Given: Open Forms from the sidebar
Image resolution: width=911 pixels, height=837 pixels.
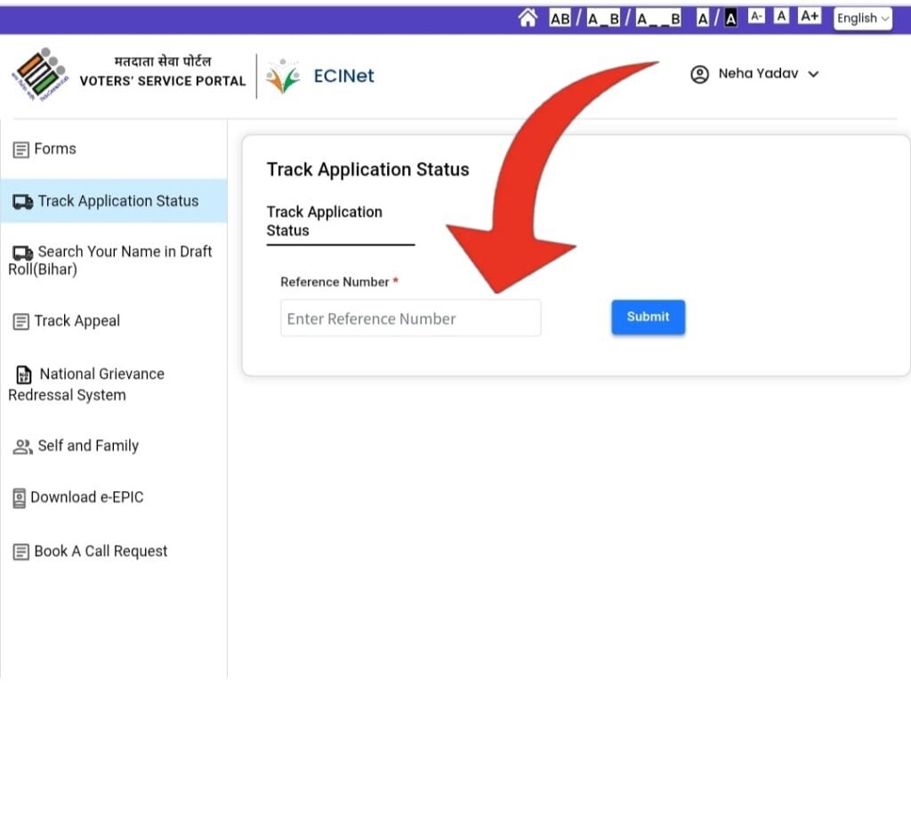Looking at the screenshot, I should (54, 149).
